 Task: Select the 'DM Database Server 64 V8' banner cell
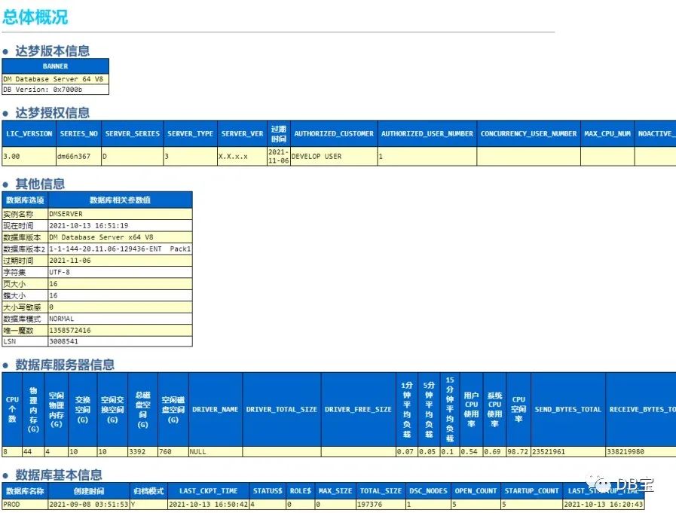tap(55, 79)
